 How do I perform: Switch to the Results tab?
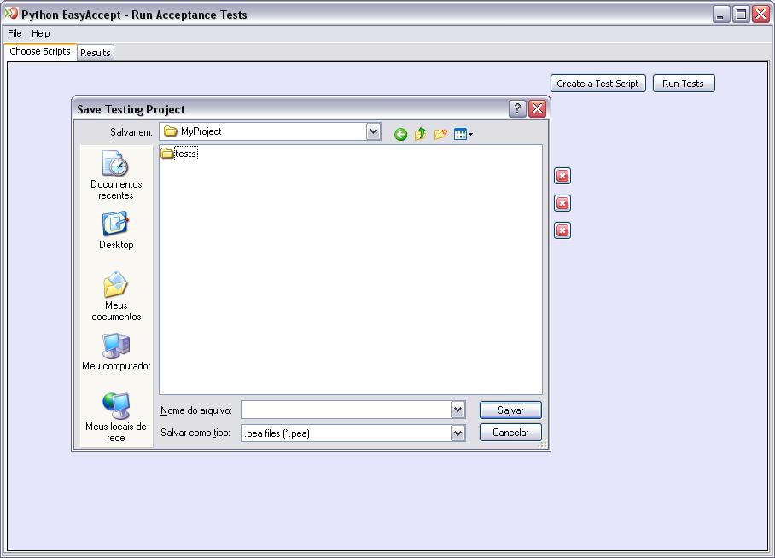(x=96, y=53)
